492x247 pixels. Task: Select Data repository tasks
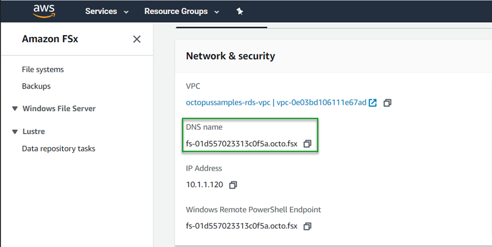[x=59, y=149]
